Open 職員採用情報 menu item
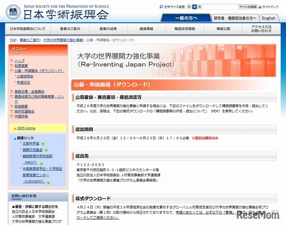The image size is (286, 225). 185,29
